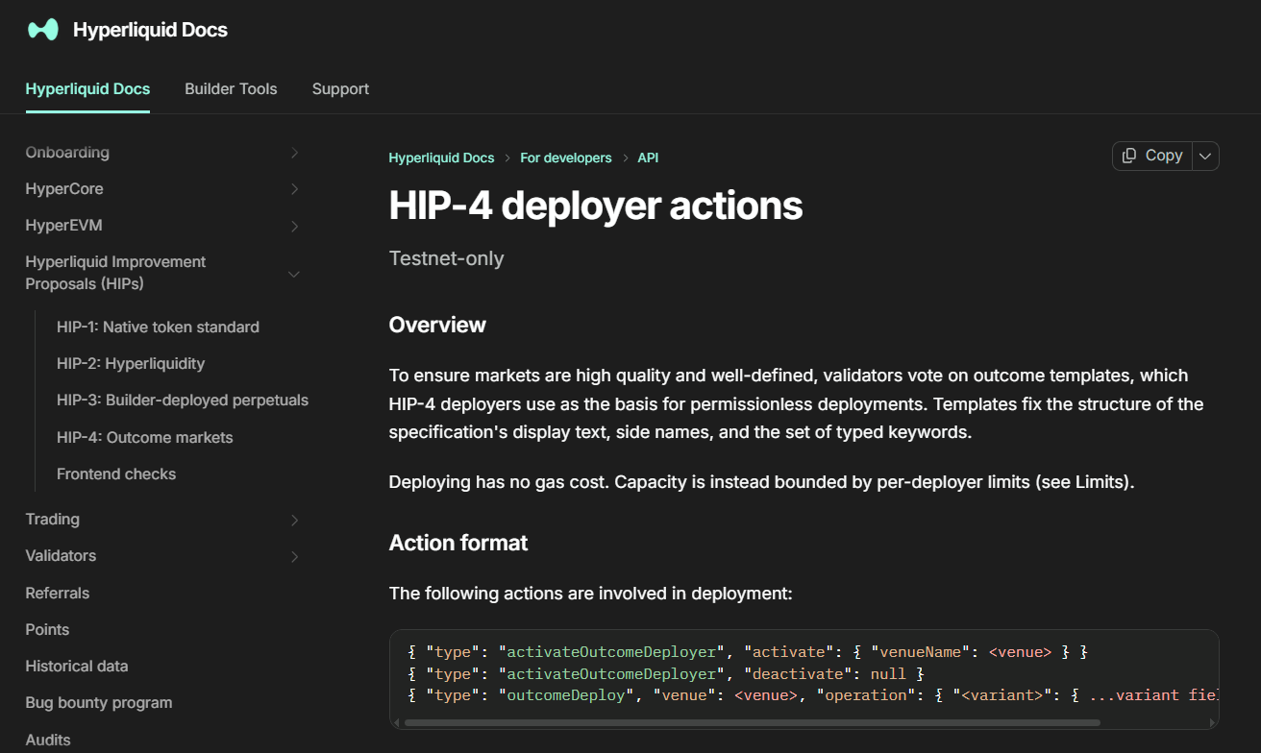Click the Hyperliquid logo icon
The width and height of the screenshot is (1261, 753).
(42, 30)
